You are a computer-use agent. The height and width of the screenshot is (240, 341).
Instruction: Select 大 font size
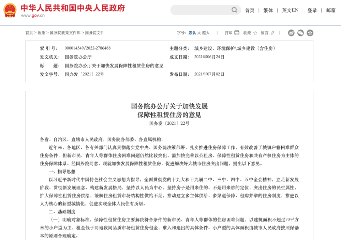point(199,33)
